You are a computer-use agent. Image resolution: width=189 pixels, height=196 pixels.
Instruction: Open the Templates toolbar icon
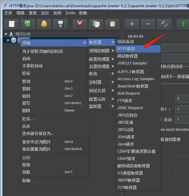coord(28,24)
